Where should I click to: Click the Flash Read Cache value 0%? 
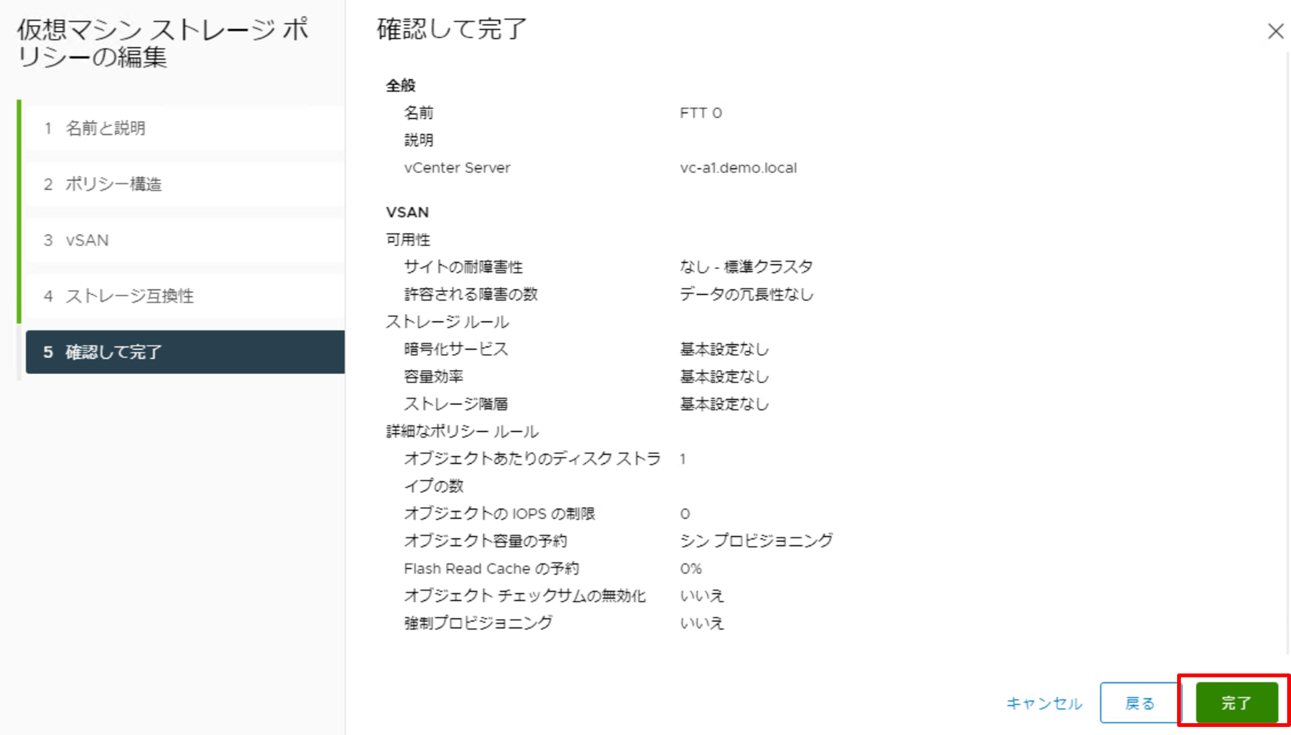point(691,568)
